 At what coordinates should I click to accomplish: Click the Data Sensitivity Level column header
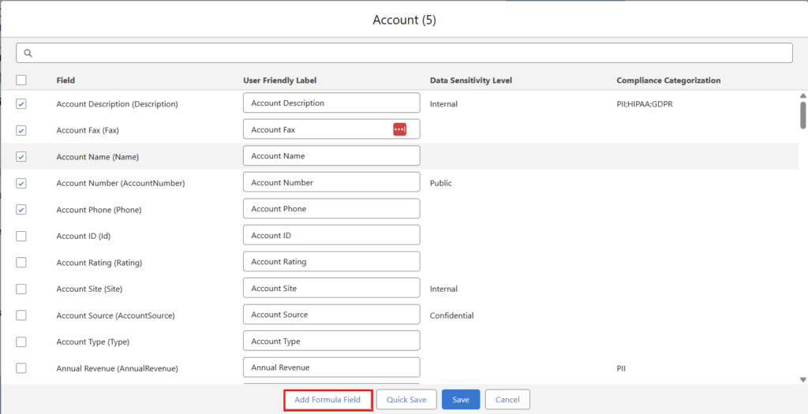469,80
